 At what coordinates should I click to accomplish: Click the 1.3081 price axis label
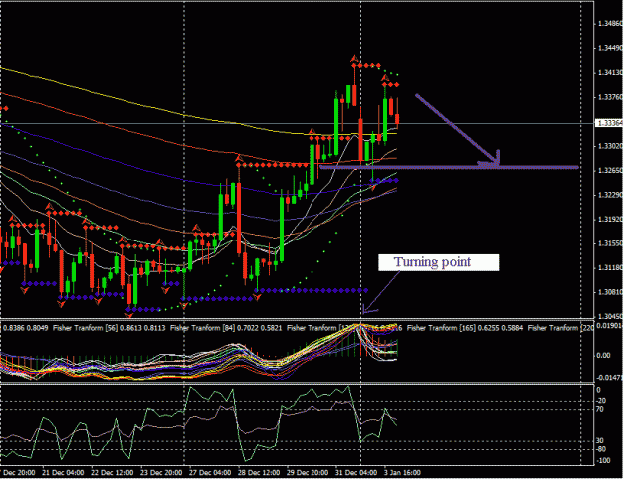click(x=610, y=292)
